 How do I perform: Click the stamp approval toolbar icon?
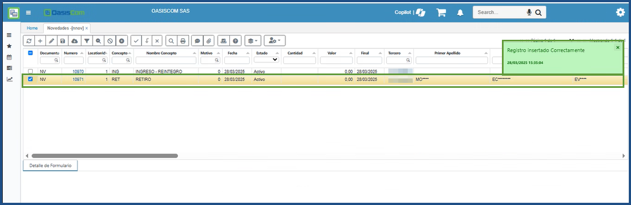pos(223,41)
